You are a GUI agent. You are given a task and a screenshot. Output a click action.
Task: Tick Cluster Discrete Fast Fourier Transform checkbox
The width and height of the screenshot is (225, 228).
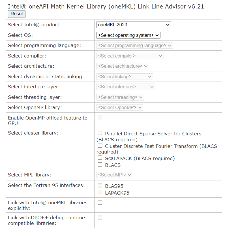(x=100, y=146)
